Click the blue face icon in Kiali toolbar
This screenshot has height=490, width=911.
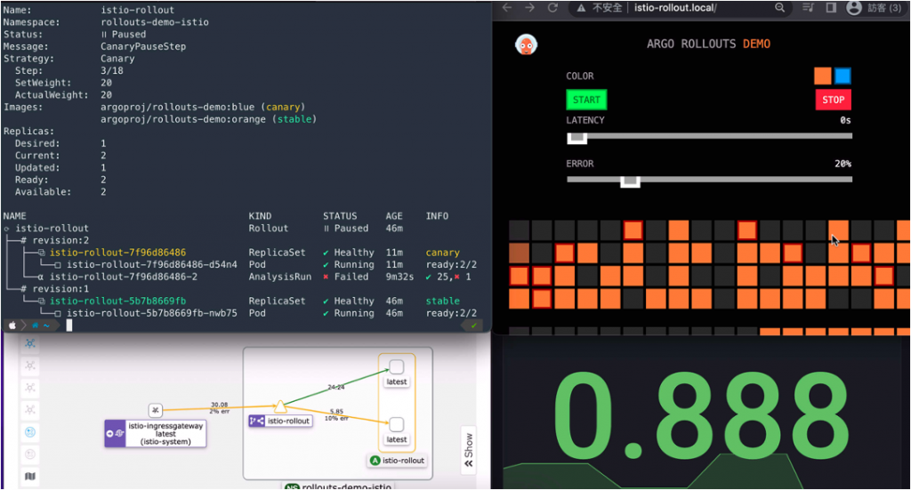coord(30,432)
